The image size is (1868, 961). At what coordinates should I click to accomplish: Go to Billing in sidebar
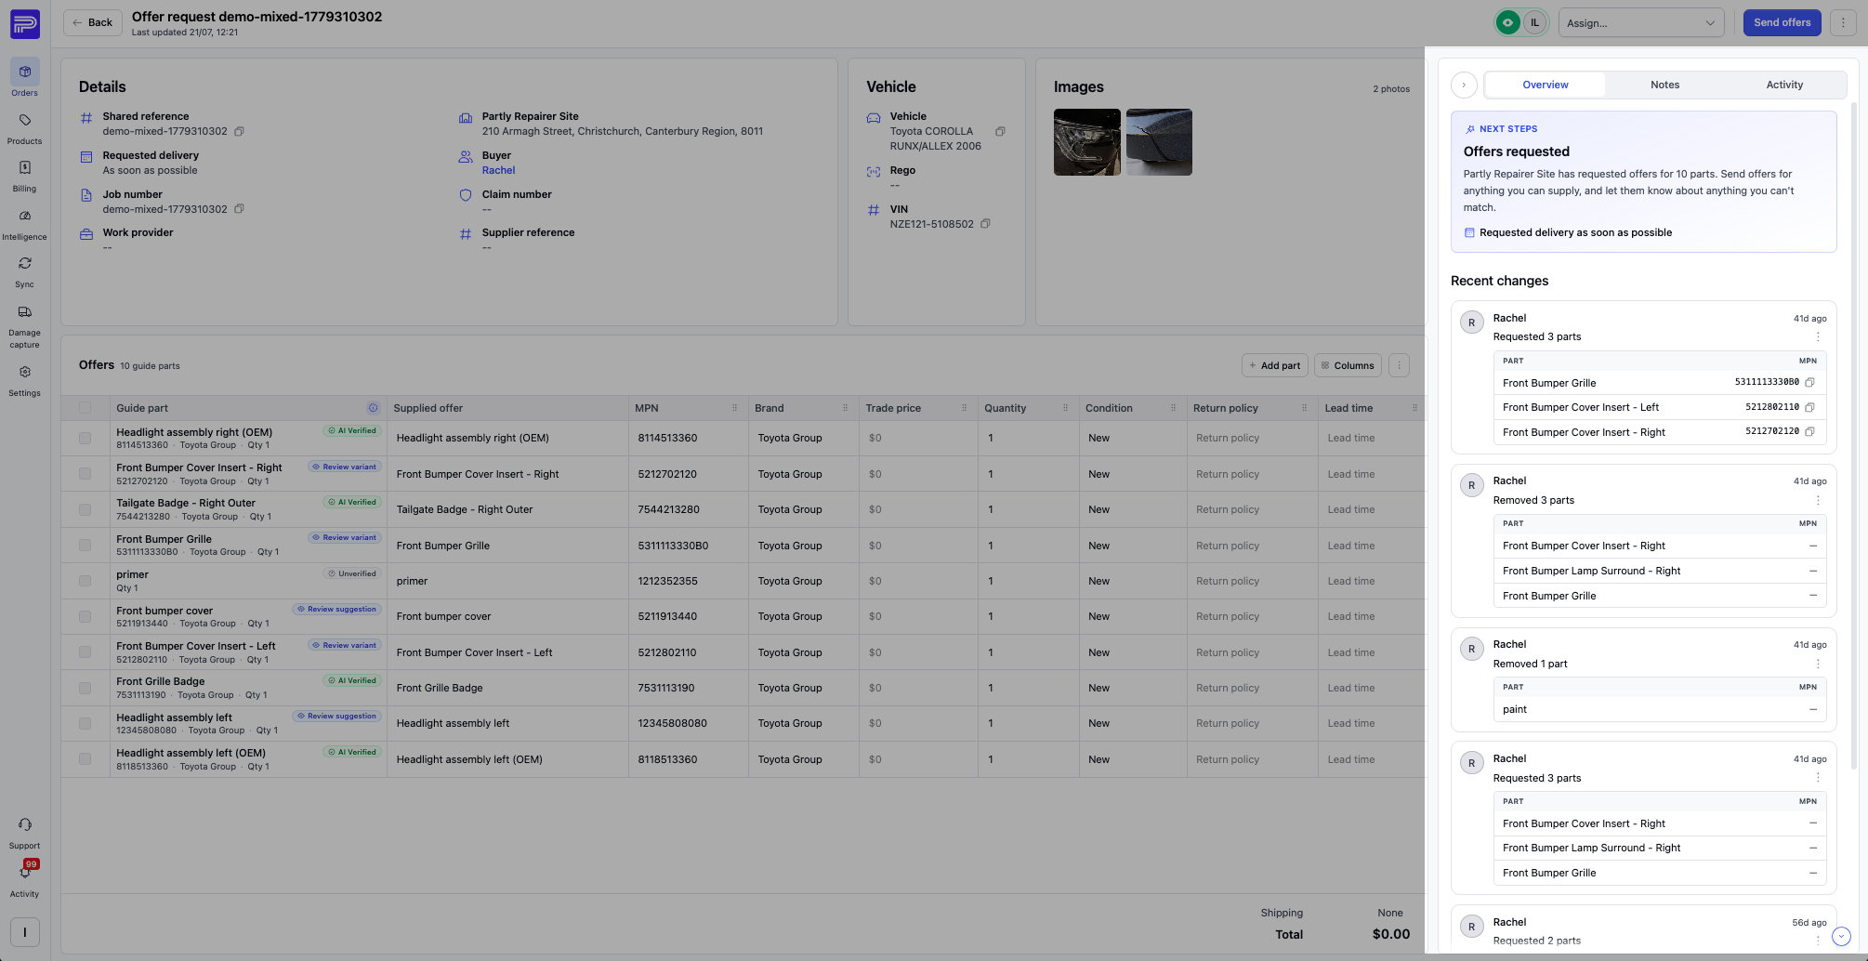pyautogui.click(x=25, y=175)
